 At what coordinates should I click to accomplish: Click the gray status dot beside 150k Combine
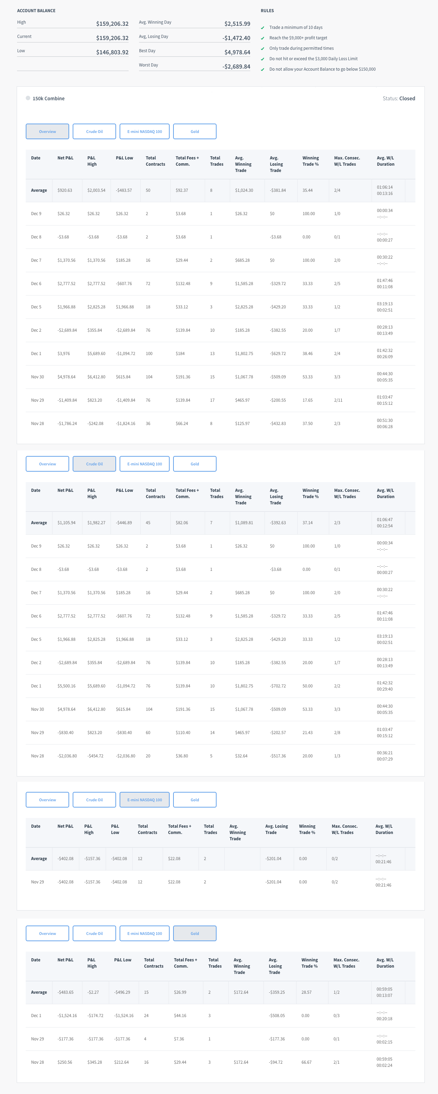click(28, 98)
